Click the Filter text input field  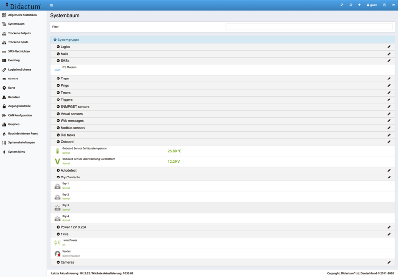point(309,27)
